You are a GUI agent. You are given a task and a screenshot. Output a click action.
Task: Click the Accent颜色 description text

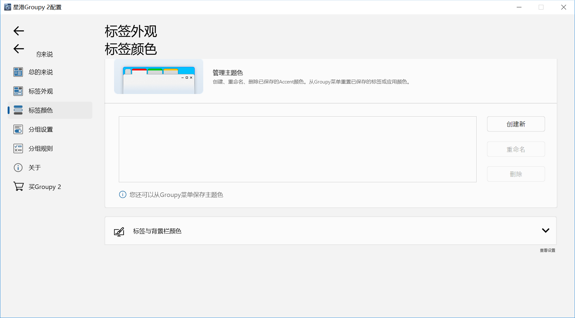(x=312, y=82)
